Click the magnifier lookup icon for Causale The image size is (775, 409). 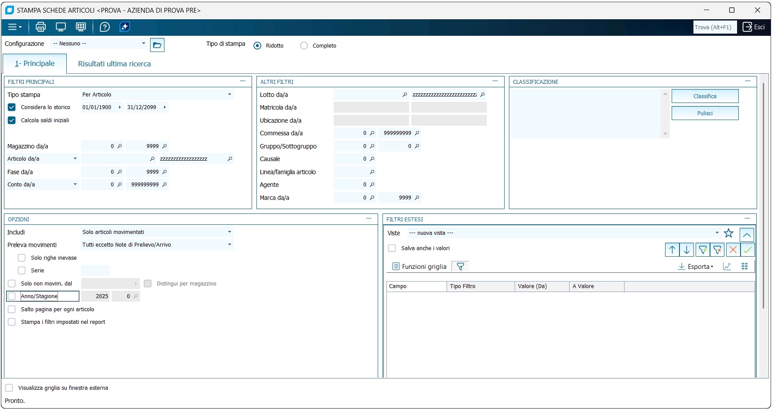[372, 159]
